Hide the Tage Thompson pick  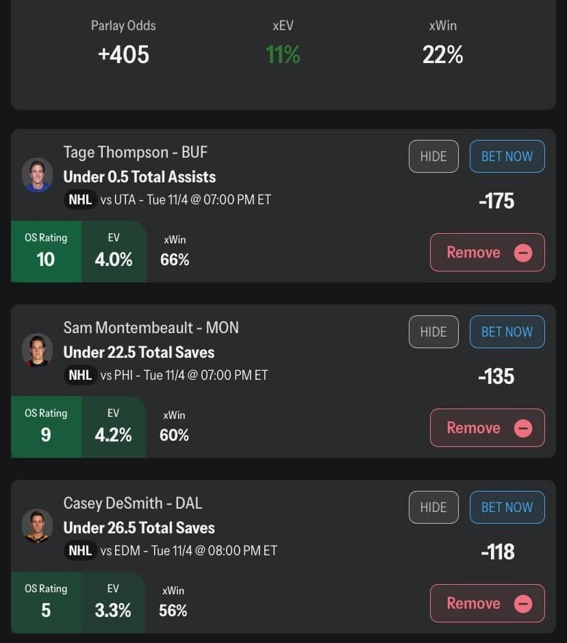[433, 156]
